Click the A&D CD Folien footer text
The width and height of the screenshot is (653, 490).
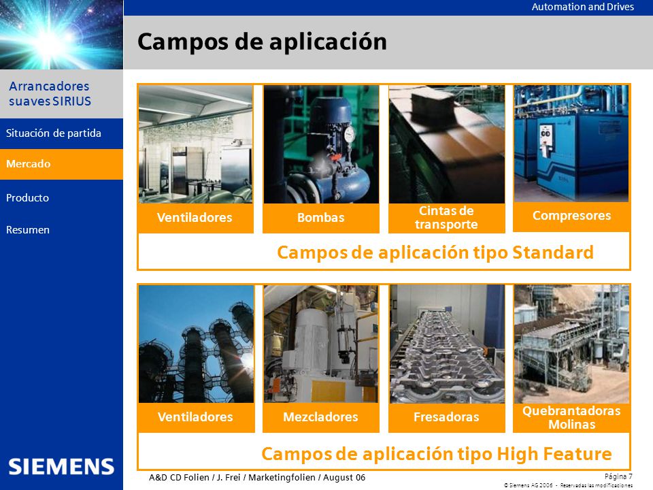click(257, 478)
